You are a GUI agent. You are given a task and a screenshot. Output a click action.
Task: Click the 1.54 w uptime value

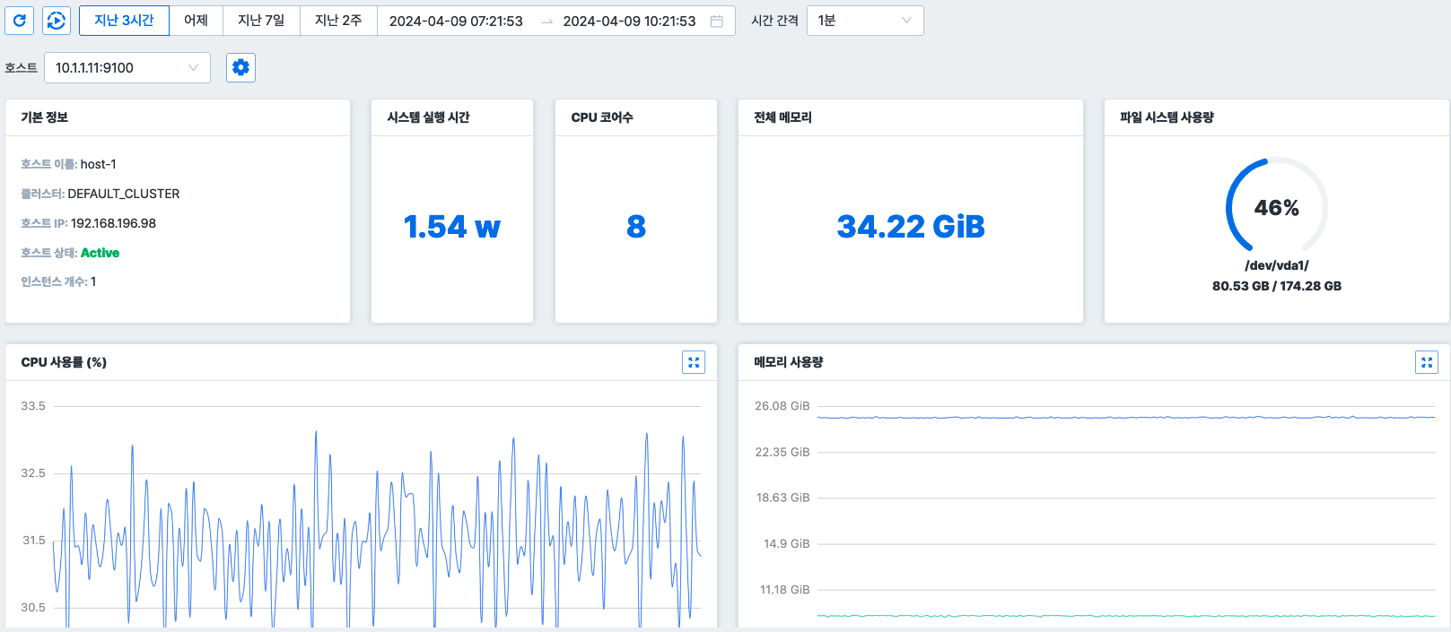coord(451,227)
